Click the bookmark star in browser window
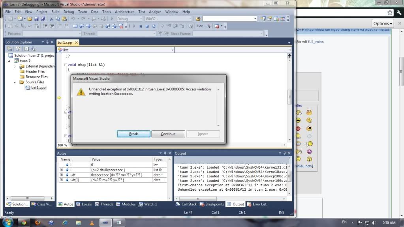This screenshot has width=404, height=227. tap(390, 12)
